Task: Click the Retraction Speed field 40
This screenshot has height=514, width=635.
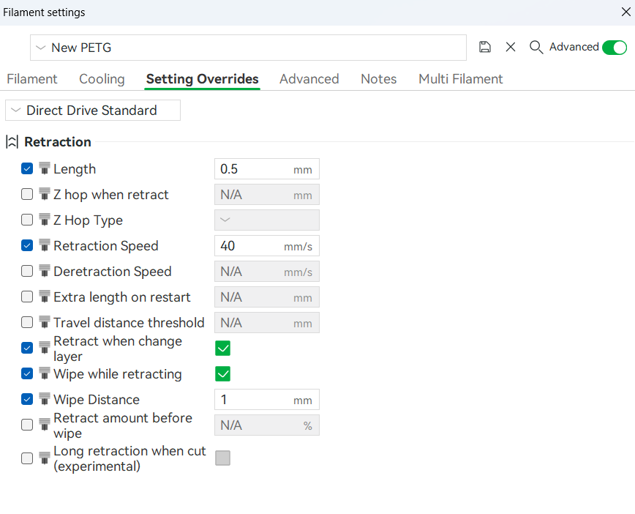Action: click(x=267, y=245)
